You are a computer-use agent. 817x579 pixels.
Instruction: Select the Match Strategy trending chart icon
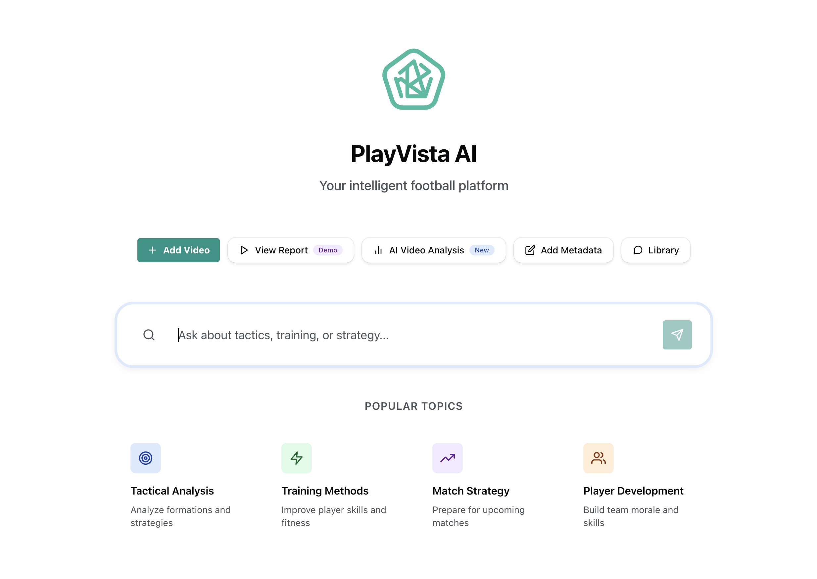click(x=447, y=458)
